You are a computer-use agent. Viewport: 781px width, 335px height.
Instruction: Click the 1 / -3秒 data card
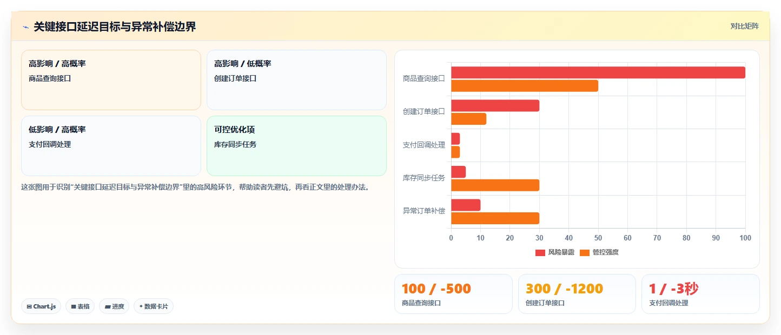tap(700, 294)
